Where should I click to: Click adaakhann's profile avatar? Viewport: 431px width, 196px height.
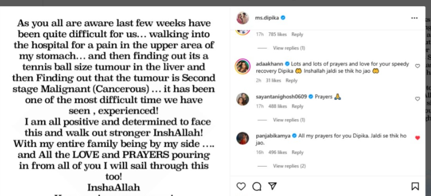click(x=242, y=67)
